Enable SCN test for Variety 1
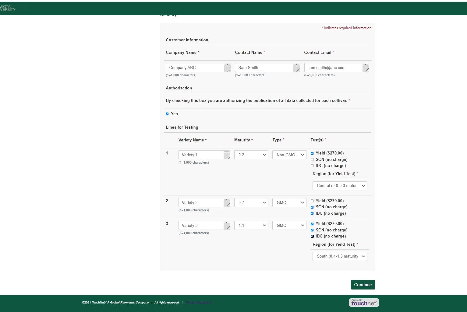This screenshot has height=312, width=467. (x=312, y=160)
